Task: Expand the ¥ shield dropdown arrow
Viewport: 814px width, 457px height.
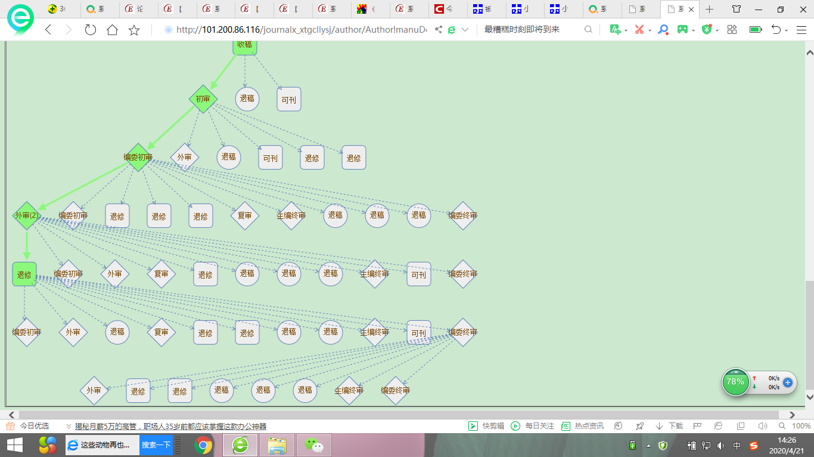Action: click(717, 30)
